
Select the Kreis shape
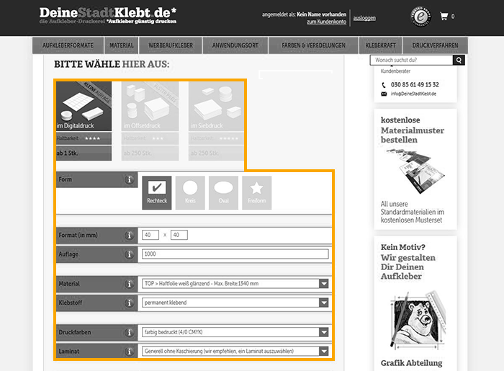tap(190, 193)
